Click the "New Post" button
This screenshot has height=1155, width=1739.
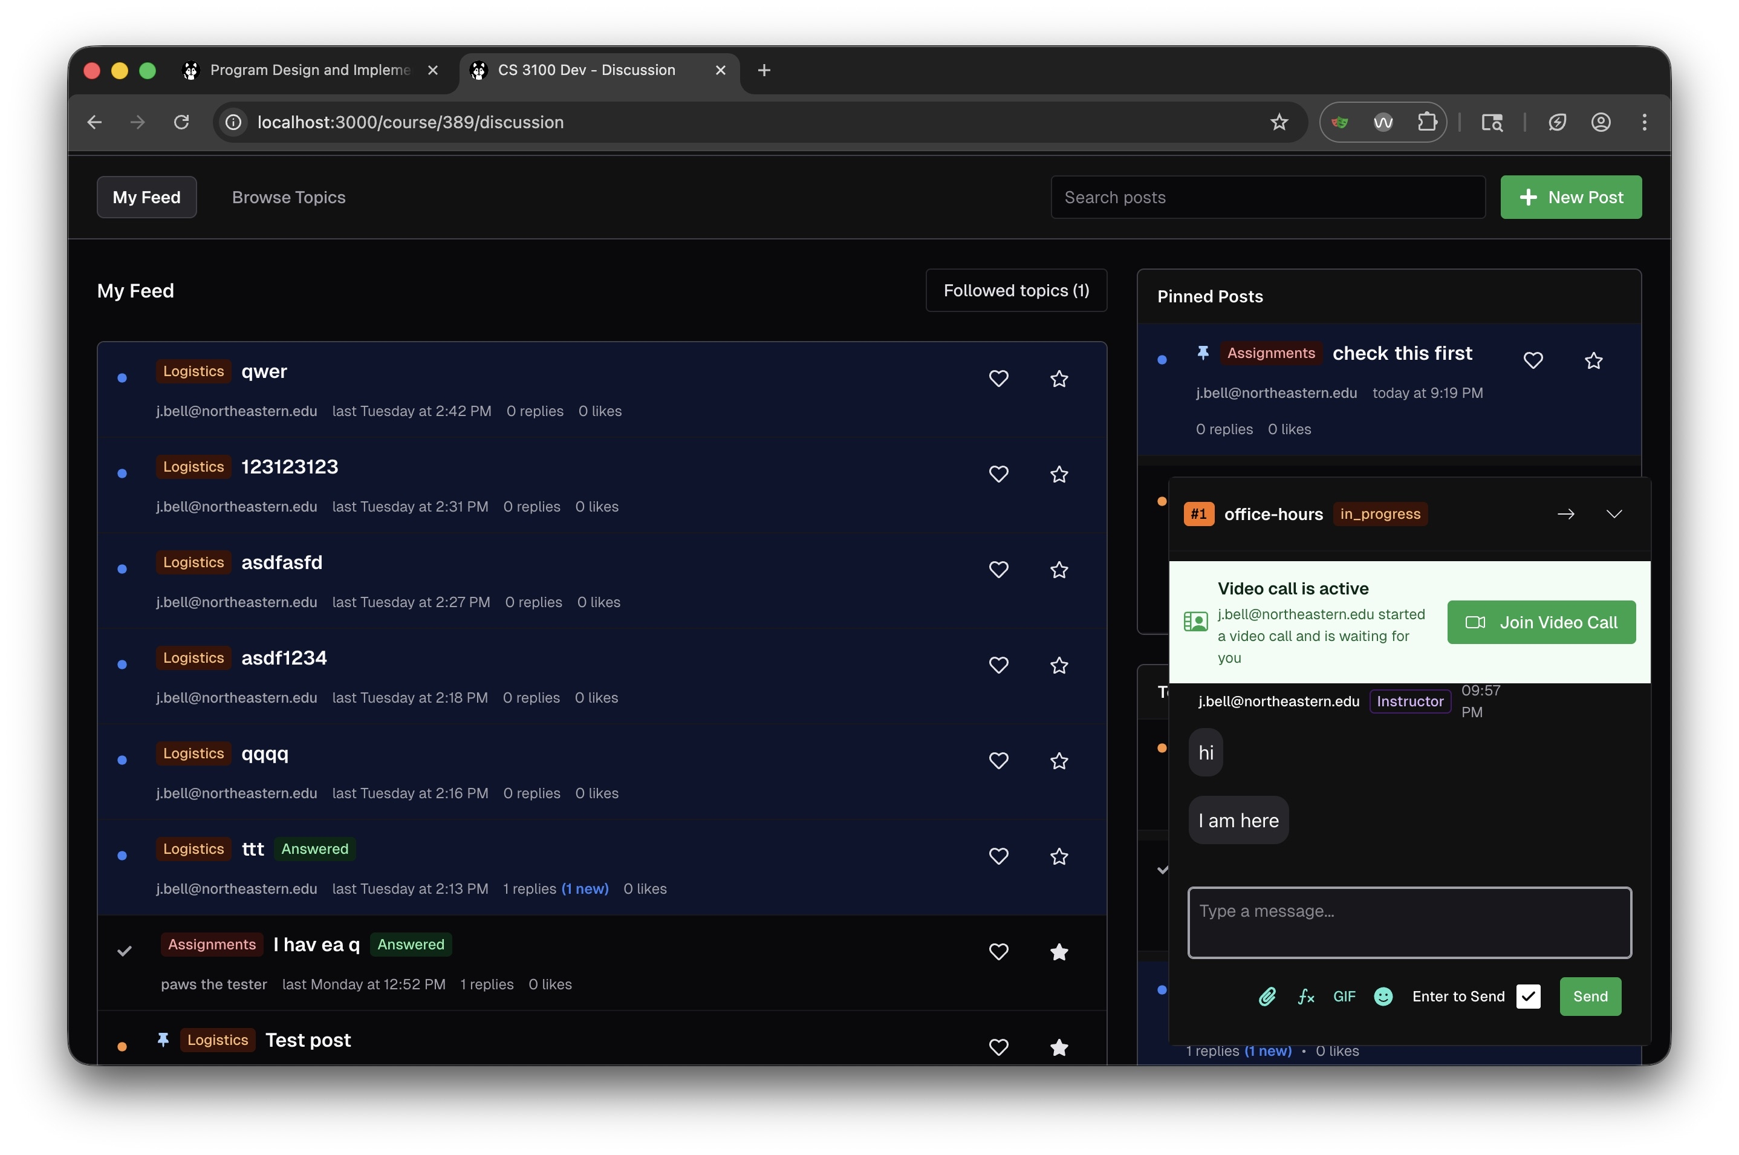tap(1570, 197)
